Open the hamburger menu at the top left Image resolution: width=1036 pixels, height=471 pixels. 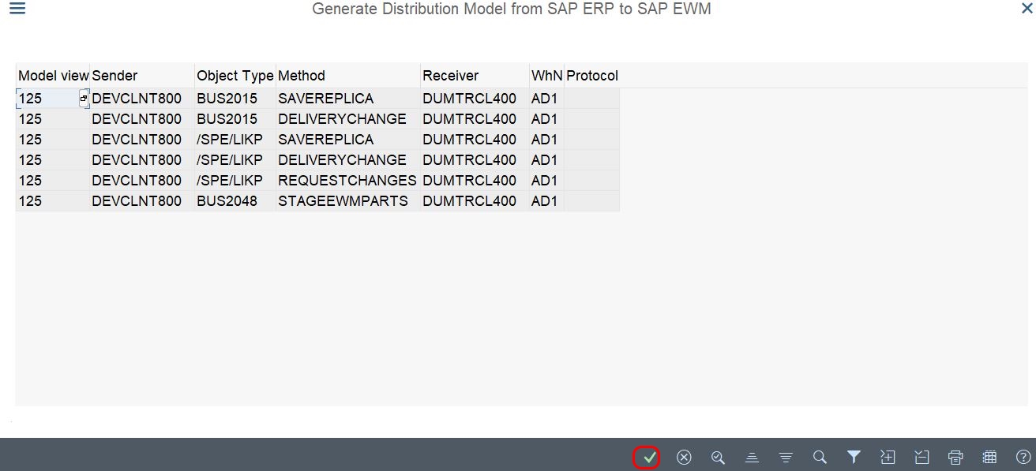(x=17, y=9)
